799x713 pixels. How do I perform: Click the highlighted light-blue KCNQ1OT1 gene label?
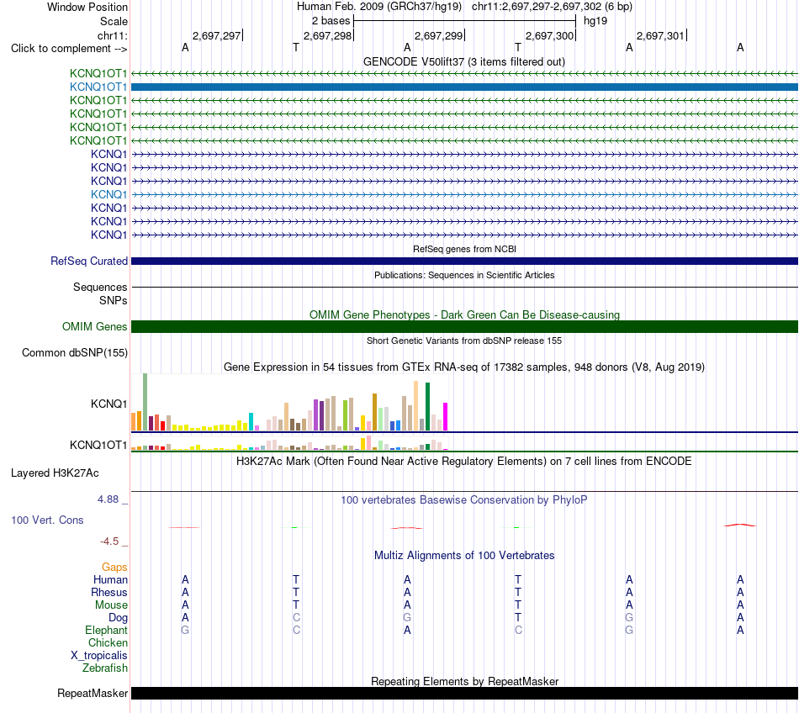click(98, 87)
